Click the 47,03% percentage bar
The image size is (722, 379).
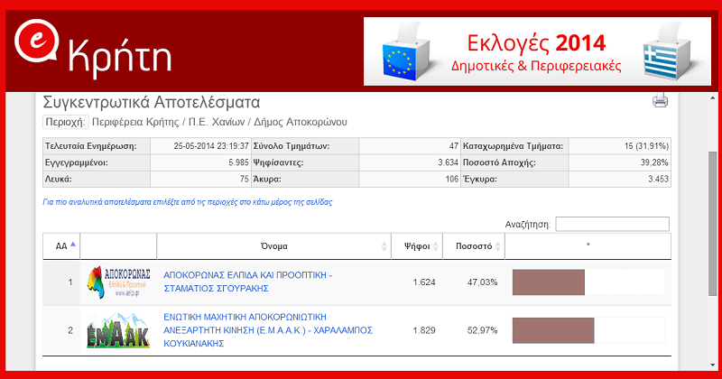point(549,282)
